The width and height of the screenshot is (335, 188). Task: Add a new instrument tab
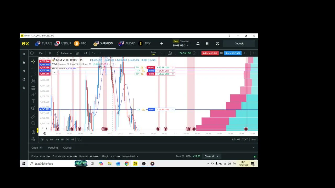161,44
